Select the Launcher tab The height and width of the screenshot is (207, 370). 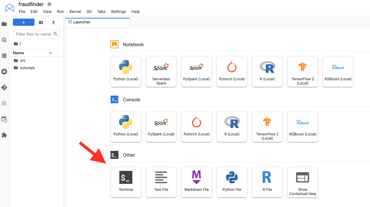[82, 22]
